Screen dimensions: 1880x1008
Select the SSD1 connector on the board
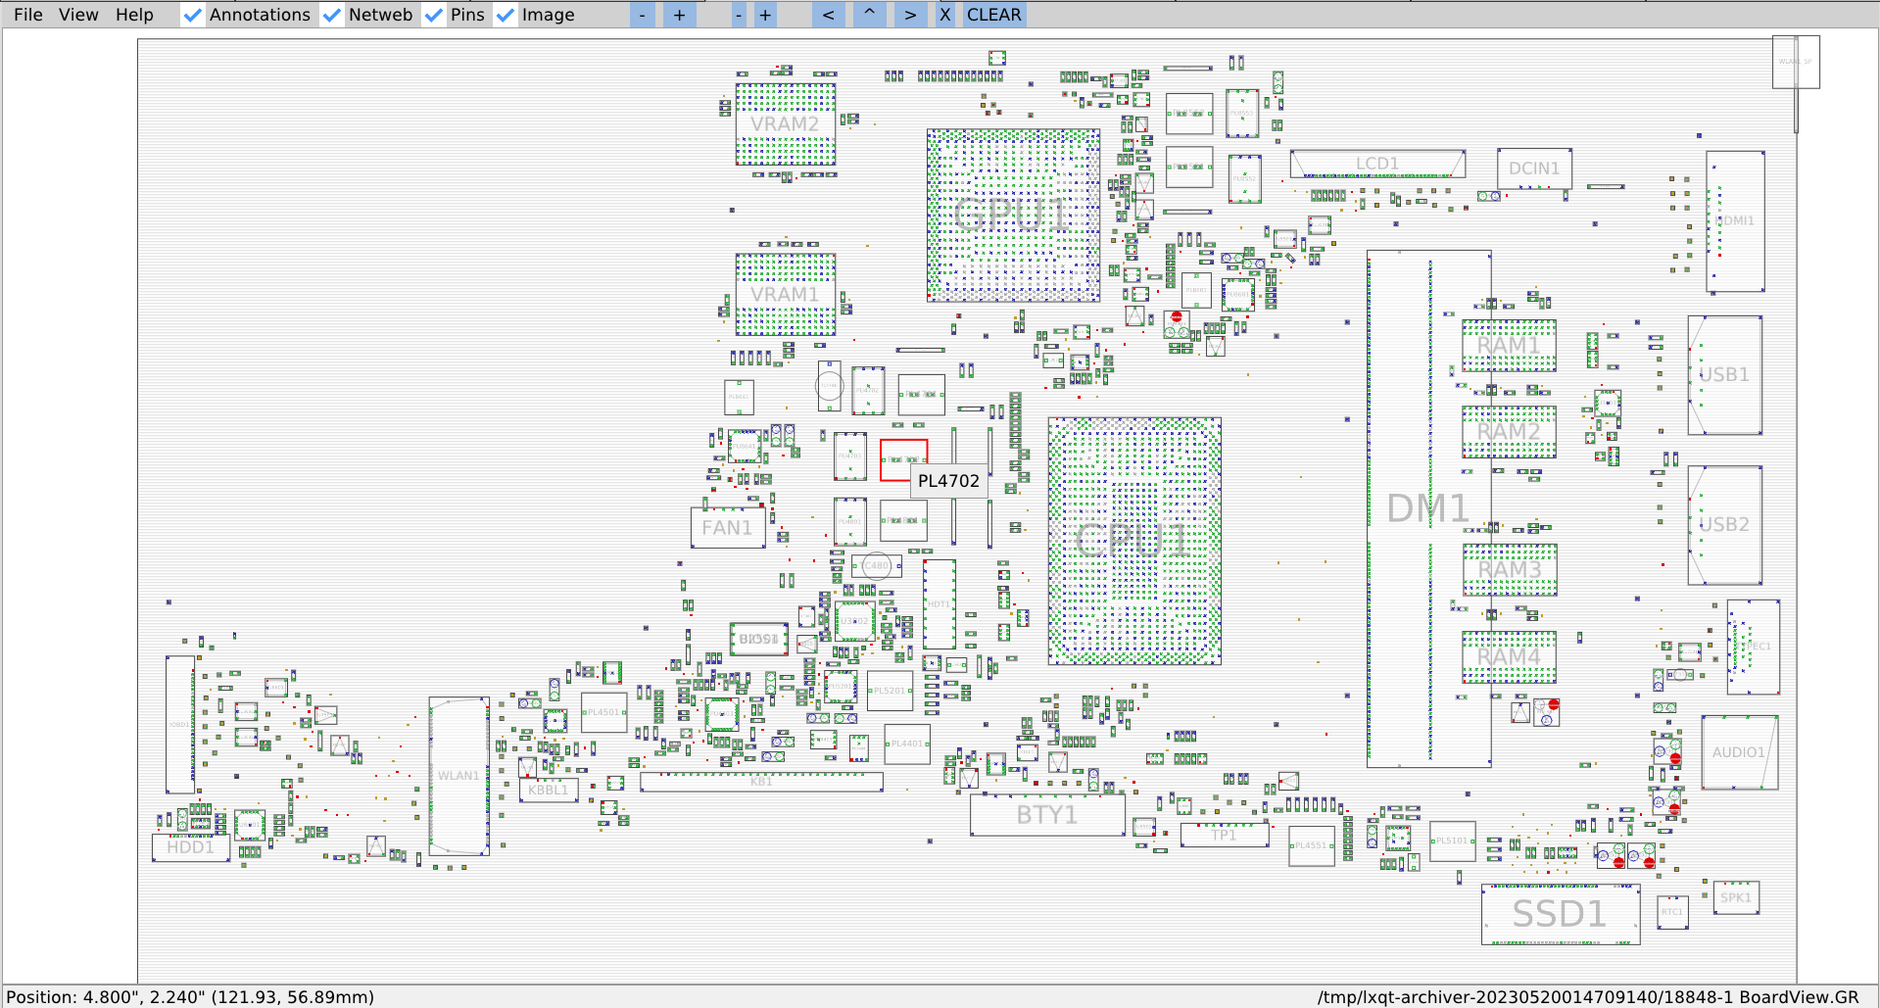[x=1560, y=914]
